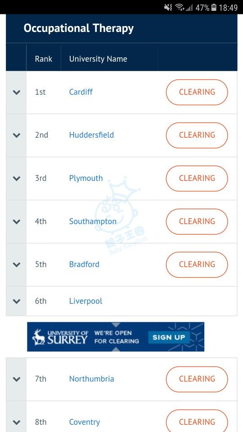Expand the Bradford row chevron
This screenshot has width=243, height=432.
tap(17, 265)
